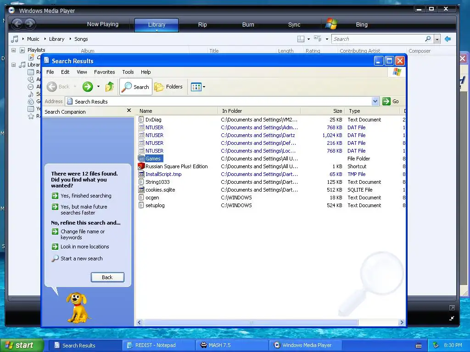The height and width of the screenshot is (352, 470).
Task: Click the green Go button
Action: 391,101
